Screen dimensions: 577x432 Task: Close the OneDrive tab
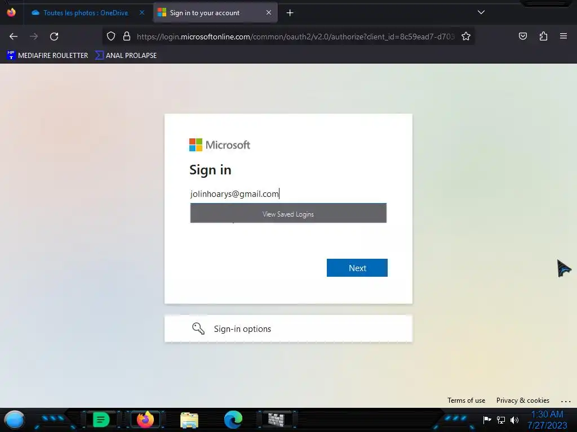(142, 12)
